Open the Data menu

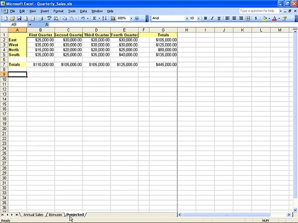coord(83,11)
